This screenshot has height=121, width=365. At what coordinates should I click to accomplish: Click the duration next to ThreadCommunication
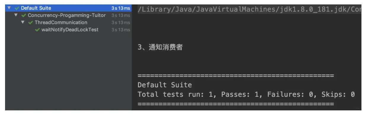pyautogui.click(x=120, y=22)
